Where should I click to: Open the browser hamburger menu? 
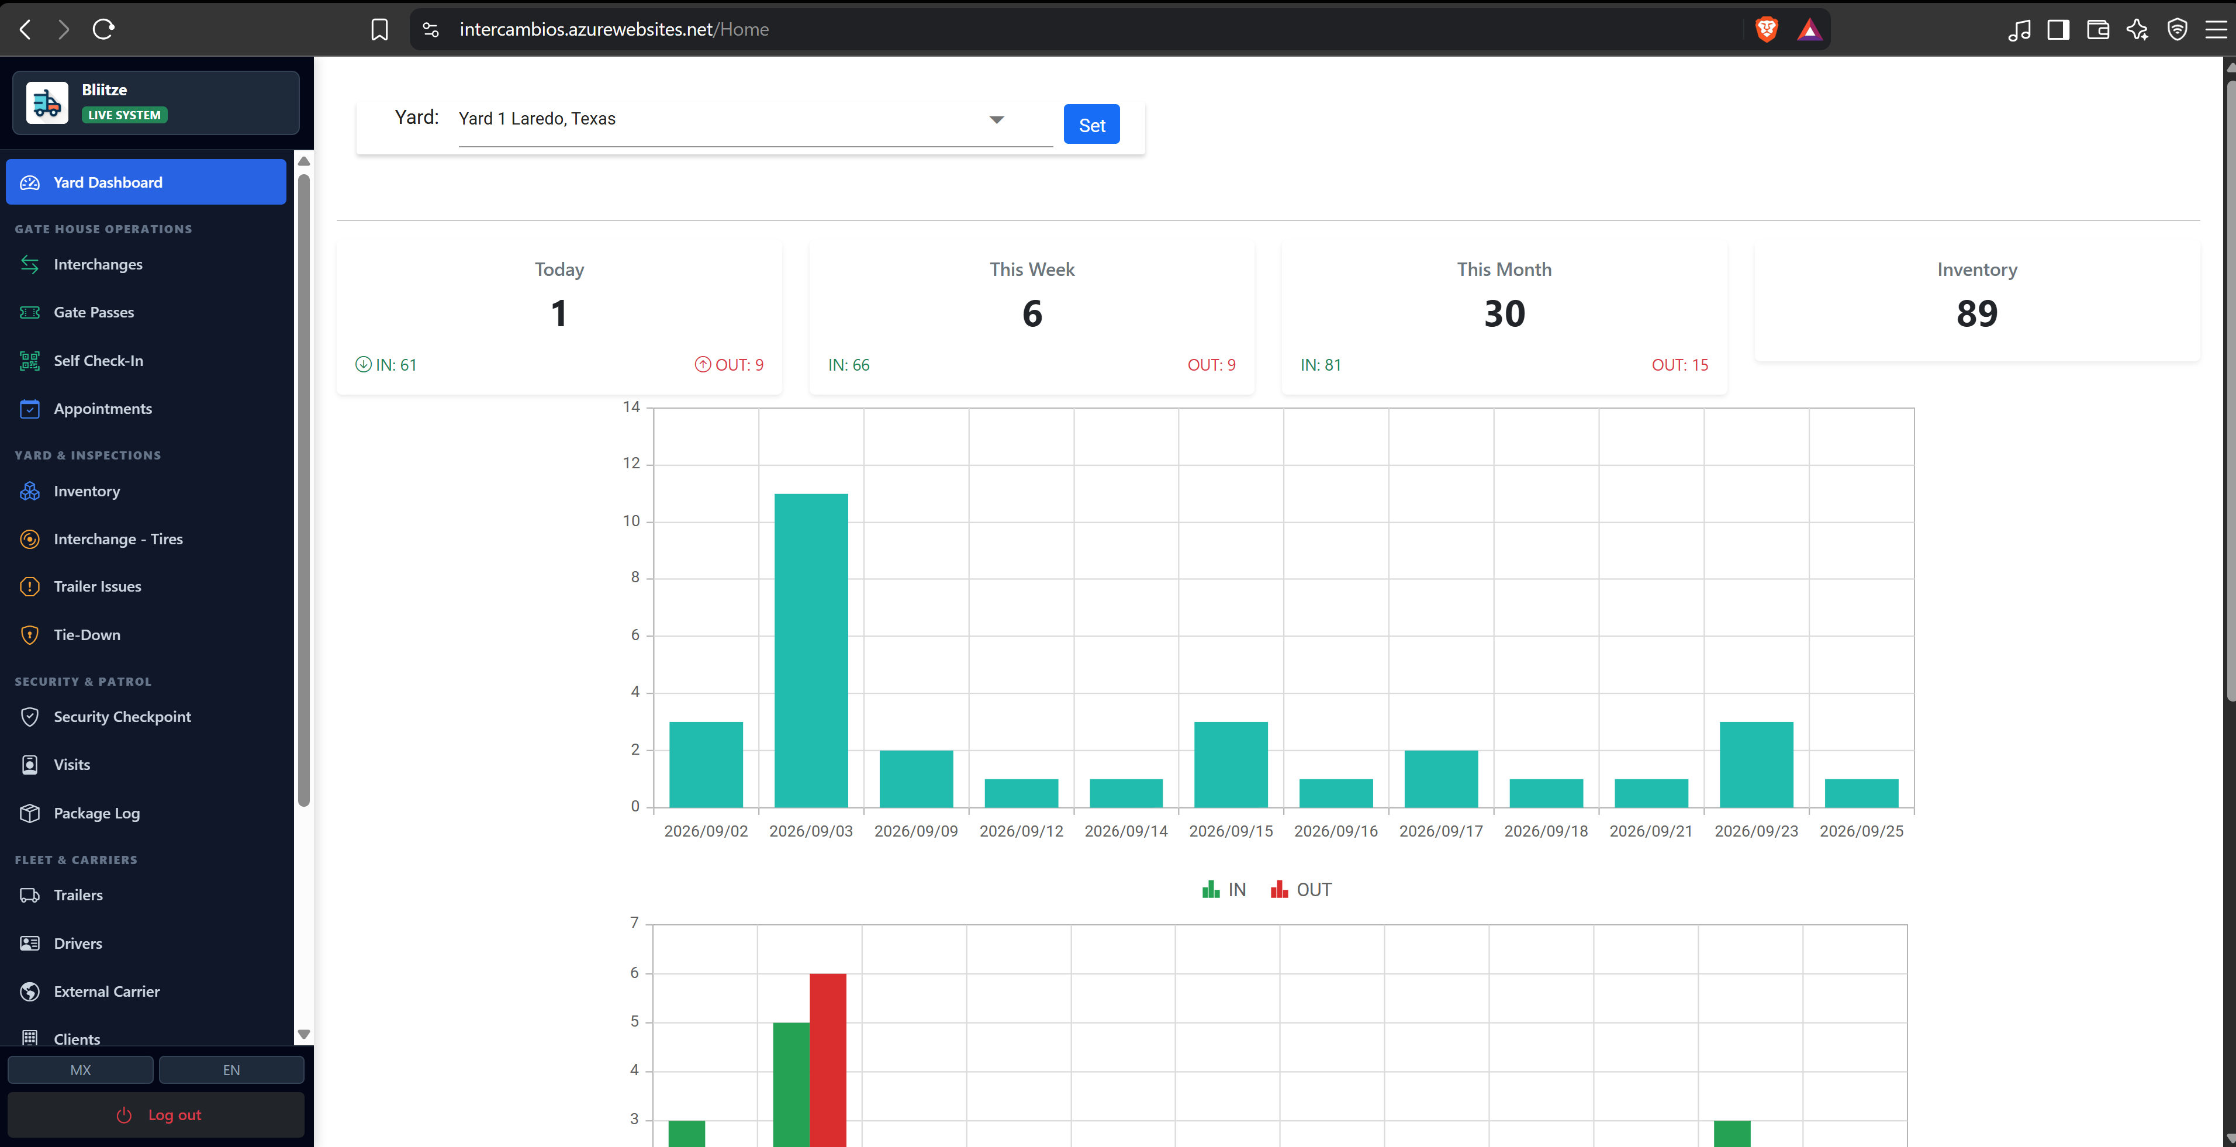pos(2216,29)
